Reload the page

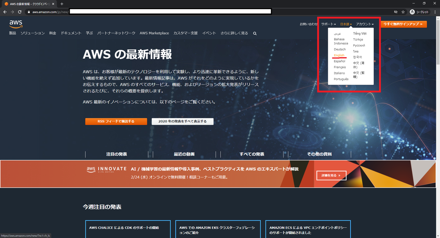click(20, 12)
